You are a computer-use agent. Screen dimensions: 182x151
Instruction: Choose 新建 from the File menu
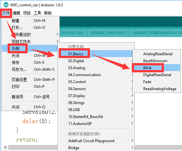pos(30,21)
